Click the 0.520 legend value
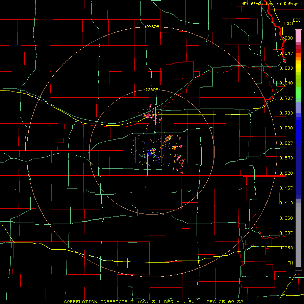The width and height of the screenshot is (304, 304). click(x=286, y=173)
